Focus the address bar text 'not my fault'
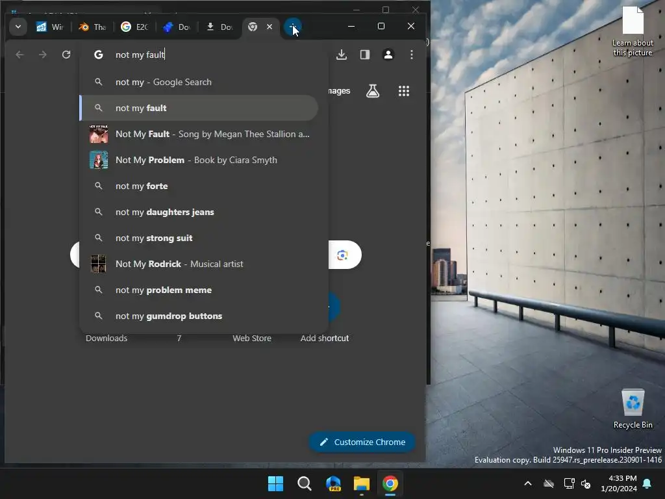The height and width of the screenshot is (499, 665). click(x=140, y=55)
